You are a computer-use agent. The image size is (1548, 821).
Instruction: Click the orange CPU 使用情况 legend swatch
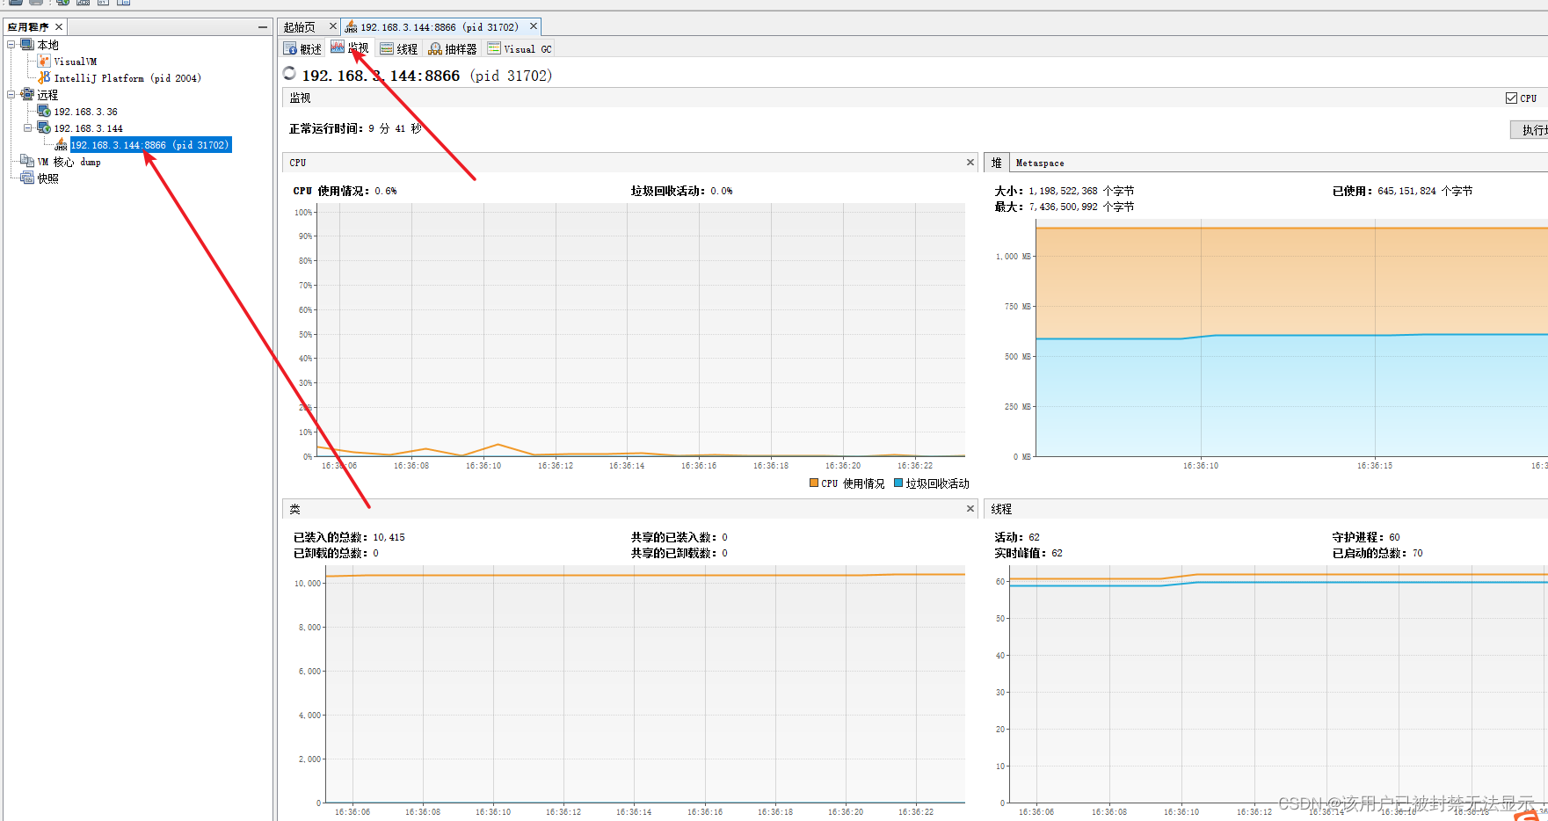click(814, 483)
